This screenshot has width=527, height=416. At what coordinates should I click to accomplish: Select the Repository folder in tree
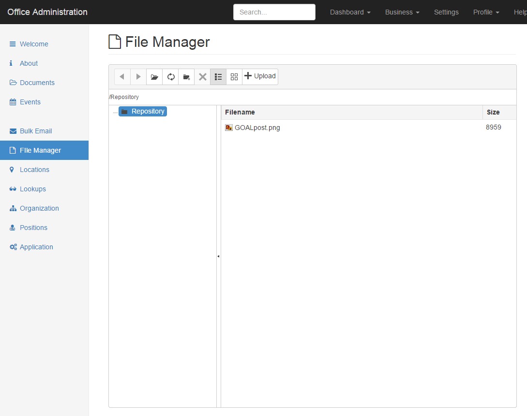[143, 112]
